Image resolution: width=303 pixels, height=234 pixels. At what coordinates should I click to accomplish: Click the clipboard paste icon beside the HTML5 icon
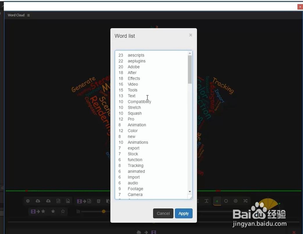click(108, 201)
